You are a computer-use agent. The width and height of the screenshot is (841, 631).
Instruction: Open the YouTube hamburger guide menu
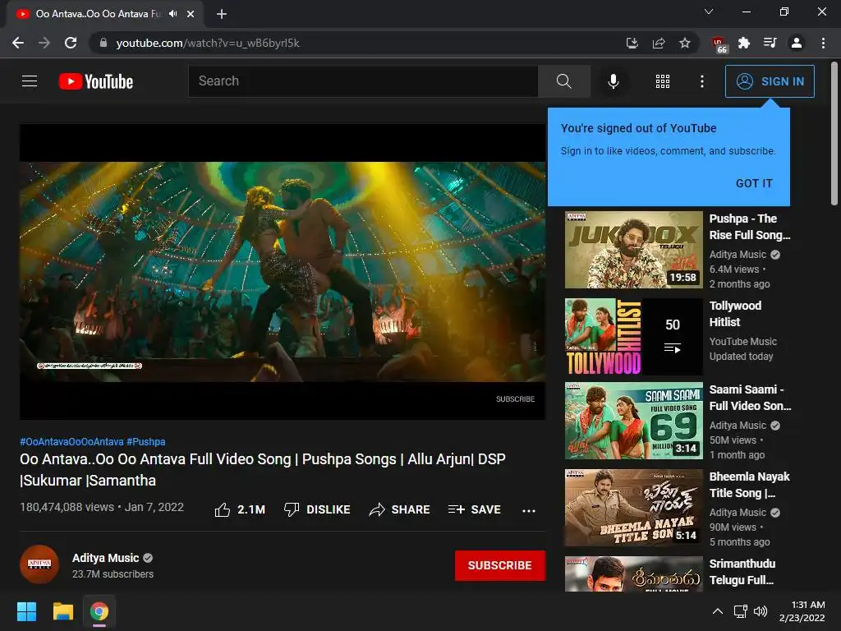(x=30, y=81)
